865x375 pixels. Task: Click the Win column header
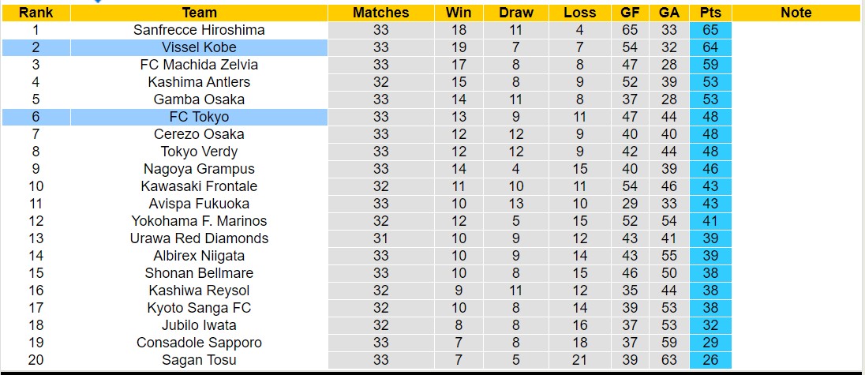pos(459,13)
